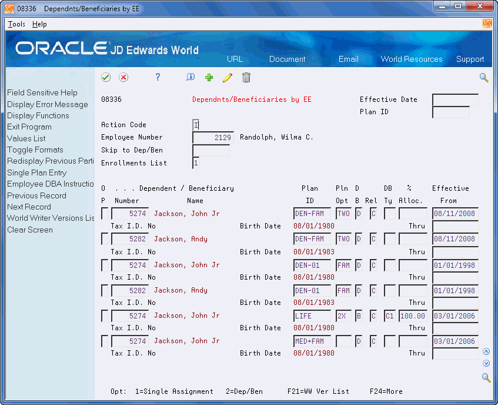
Task: Click the Inquire info bubble icon
Action: [190, 77]
